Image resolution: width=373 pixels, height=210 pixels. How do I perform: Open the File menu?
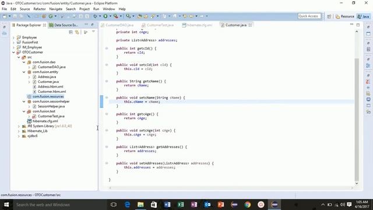click(x=4, y=9)
